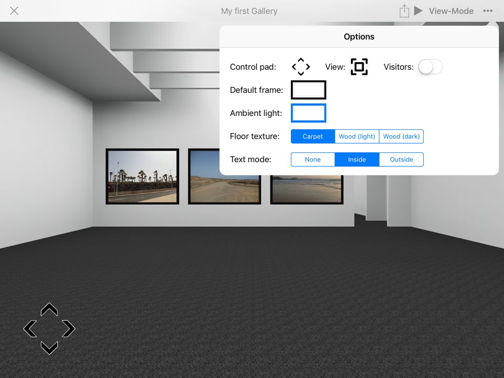Click the View-Mode button

[x=450, y=11]
